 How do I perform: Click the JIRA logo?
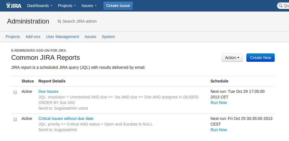tap(14, 6)
